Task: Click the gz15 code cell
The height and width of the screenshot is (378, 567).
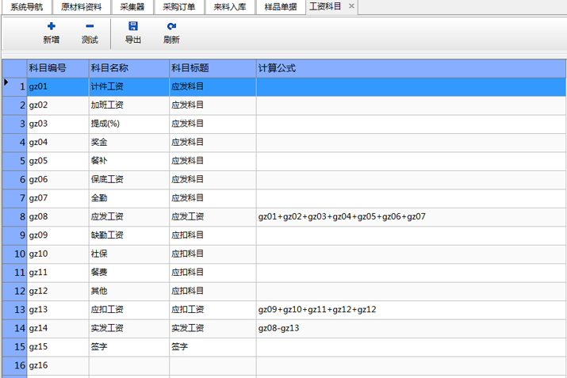Action: pyautogui.click(x=58, y=347)
